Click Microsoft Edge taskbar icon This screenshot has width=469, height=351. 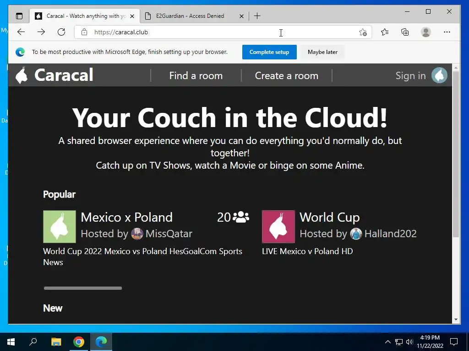(101, 342)
